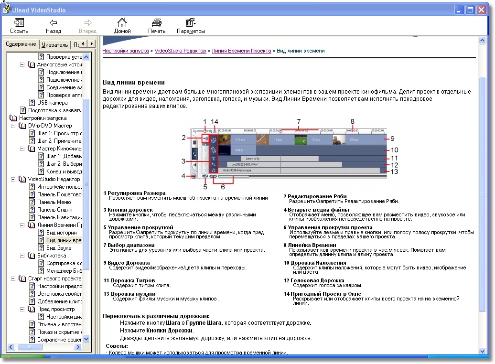Click the topic icon beside Вид Звука
The height and width of the screenshot is (364, 495).
tap(42, 248)
